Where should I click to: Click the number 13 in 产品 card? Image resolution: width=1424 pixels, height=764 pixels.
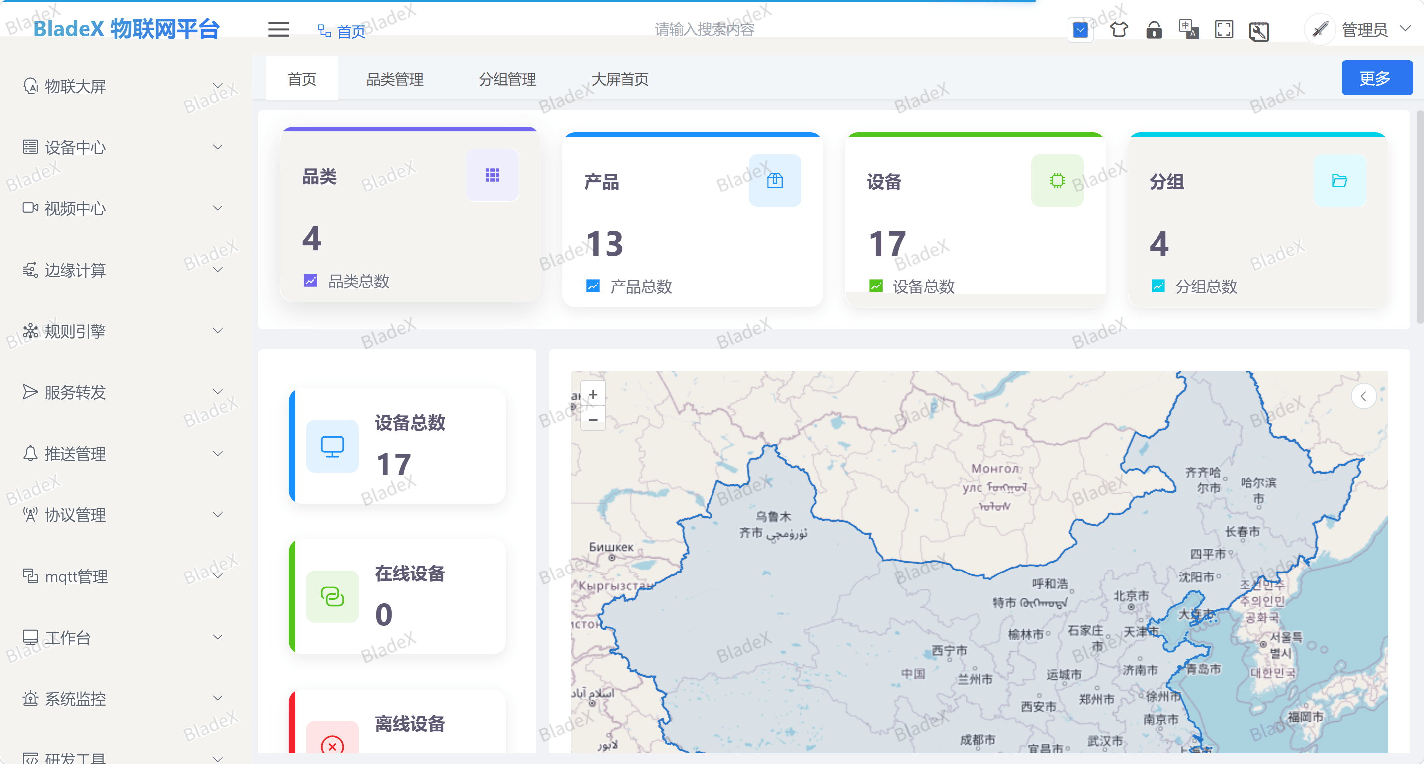click(604, 244)
